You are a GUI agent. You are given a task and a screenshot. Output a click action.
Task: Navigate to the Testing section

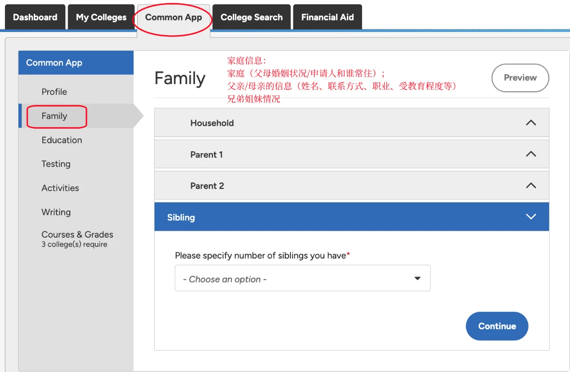click(x=56, y=164)
